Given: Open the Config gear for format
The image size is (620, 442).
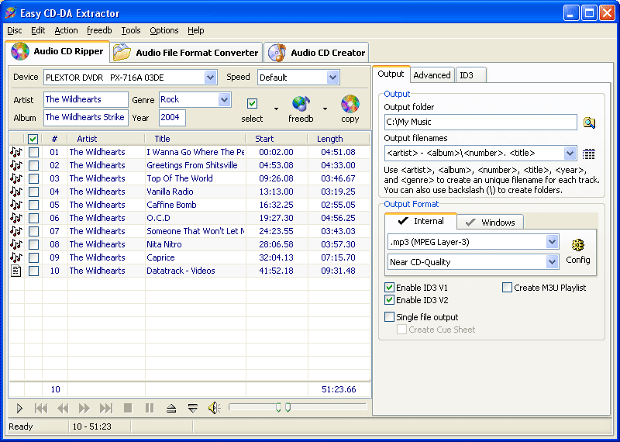Looking at the screenshot, I should coord(577,245).
